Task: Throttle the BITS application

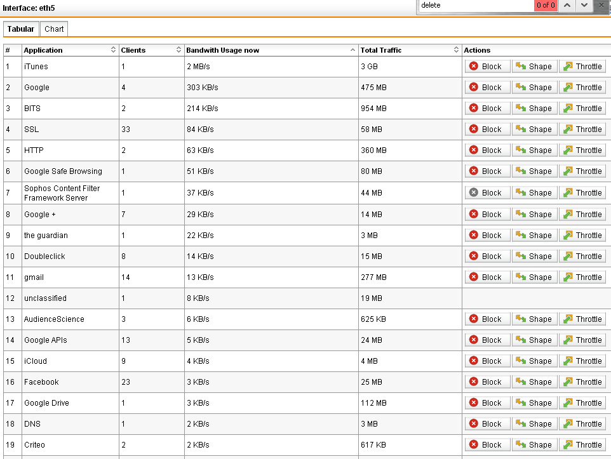Action: 582,109
